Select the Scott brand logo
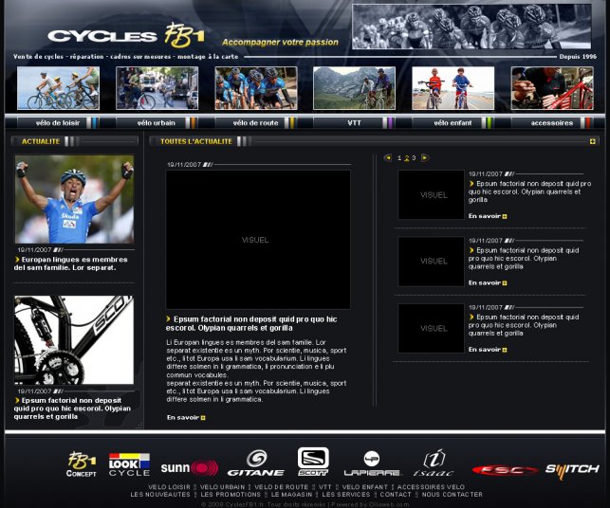 [313, 461]
